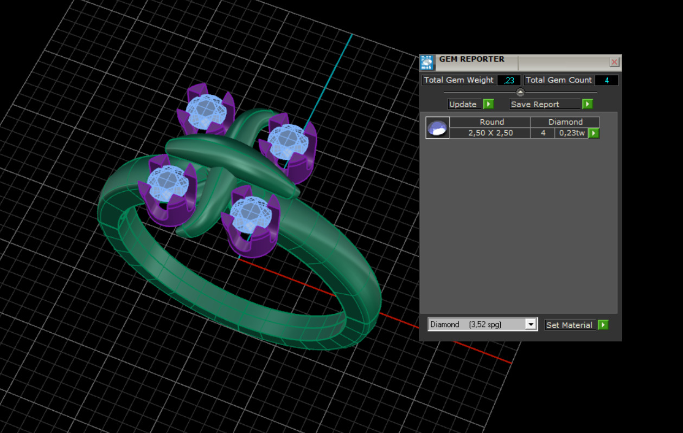This screenshot has height=433, width=683.
Task: Click the '0,23tw' weight cell
Action: 572,133
